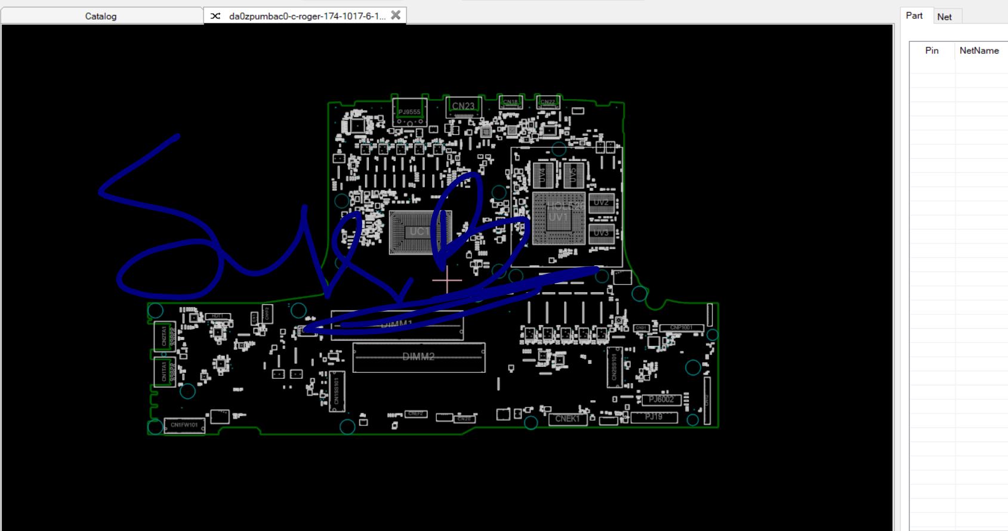Select the HDT1 component

217,316
